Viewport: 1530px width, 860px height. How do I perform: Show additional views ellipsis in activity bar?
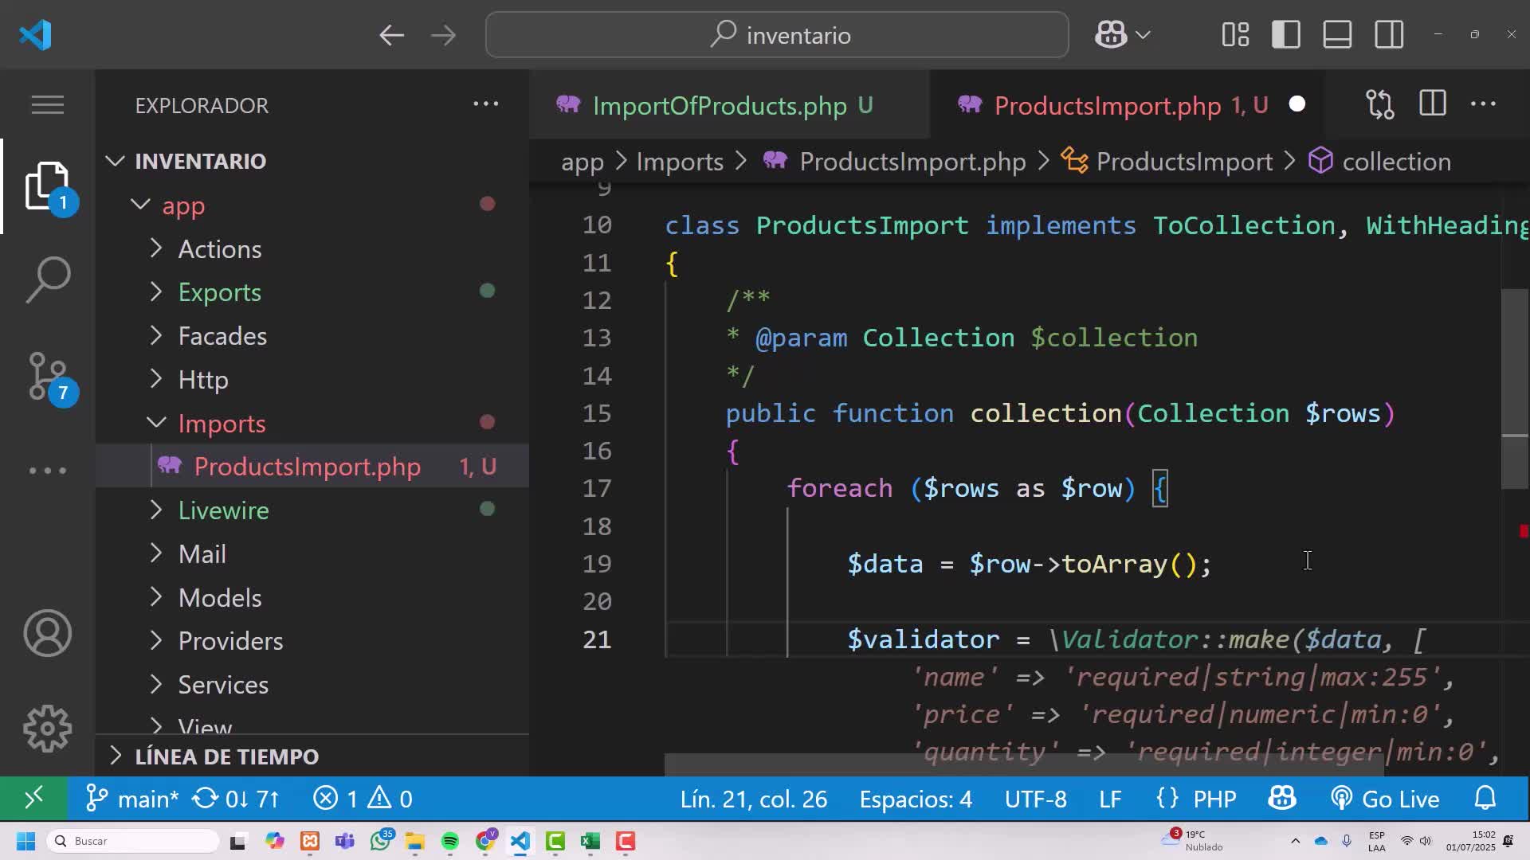(x=48, y=471)
